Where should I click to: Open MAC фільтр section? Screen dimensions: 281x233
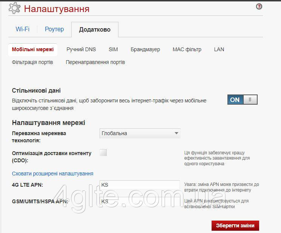[x=187, y=49]
